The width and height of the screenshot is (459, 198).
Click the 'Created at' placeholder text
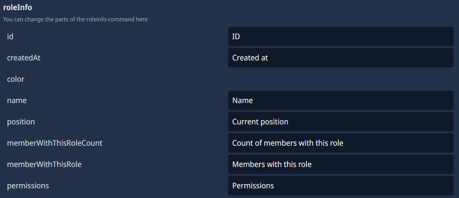click(x=250, y=58)
